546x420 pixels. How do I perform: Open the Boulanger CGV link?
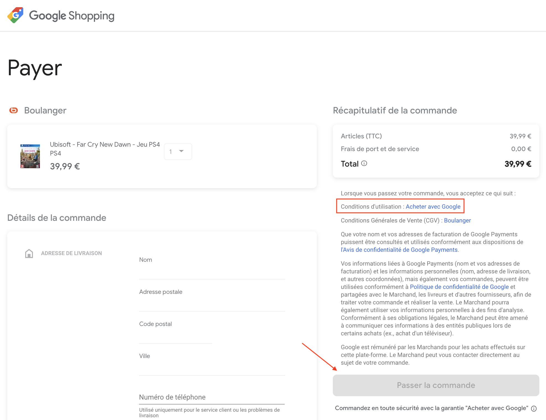(457, 220)
